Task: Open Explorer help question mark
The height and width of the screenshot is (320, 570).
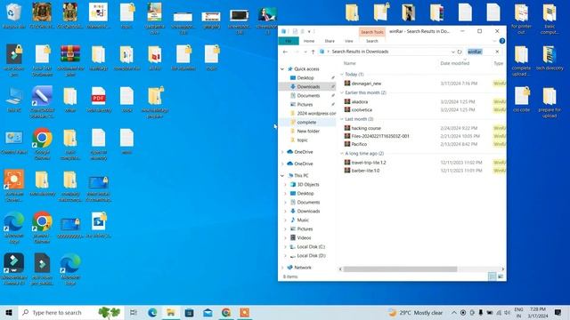Action: coord(502,41)
